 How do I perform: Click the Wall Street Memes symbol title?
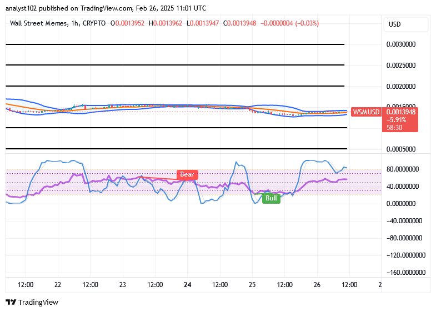click(x=38, y=23)
